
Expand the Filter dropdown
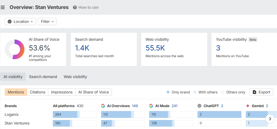(x=47, y=22)
